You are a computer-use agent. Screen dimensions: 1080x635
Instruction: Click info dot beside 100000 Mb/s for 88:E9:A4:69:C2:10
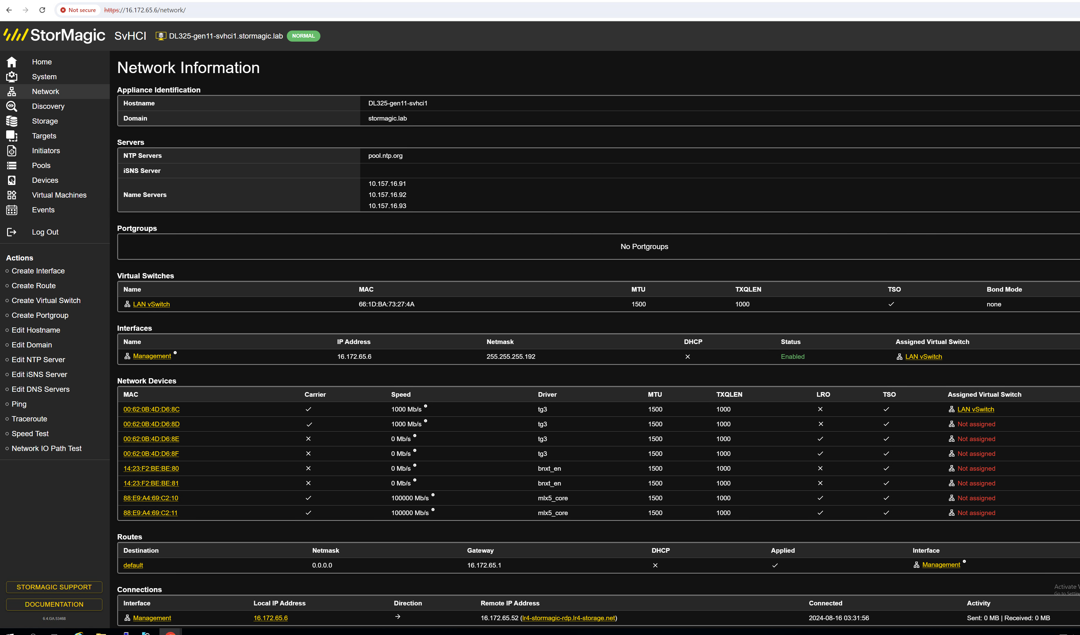(433, 495)
